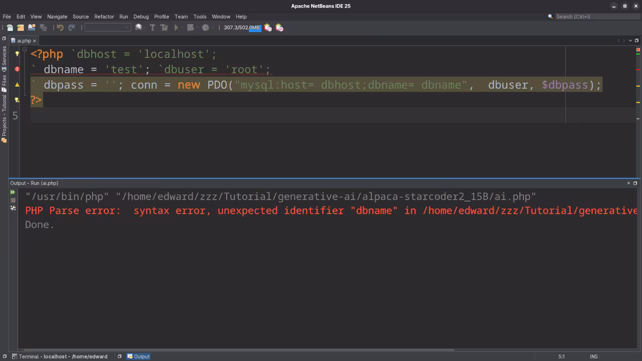The width and height of the screenshot is (642, 361).
Task: Open the File menu
Action: tap(7, 17)
